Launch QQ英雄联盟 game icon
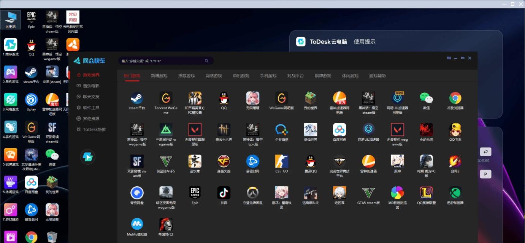Image resolution: width=525 pixels, height=243 pixels. [x=426, y=193]
